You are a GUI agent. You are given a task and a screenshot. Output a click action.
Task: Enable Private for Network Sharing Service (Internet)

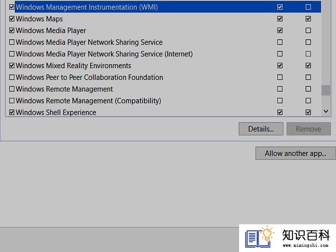pyautogui.click(x=280, y=54)
